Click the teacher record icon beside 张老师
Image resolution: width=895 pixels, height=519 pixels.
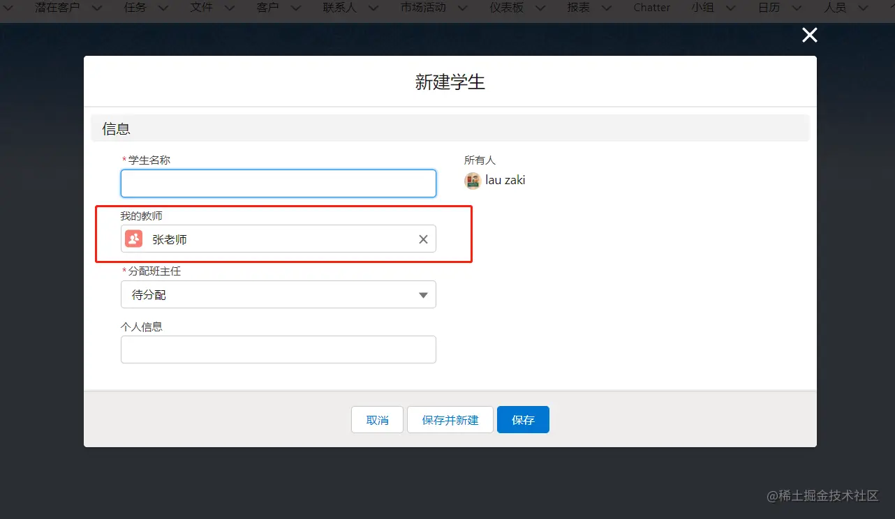[x=133, y=239]
